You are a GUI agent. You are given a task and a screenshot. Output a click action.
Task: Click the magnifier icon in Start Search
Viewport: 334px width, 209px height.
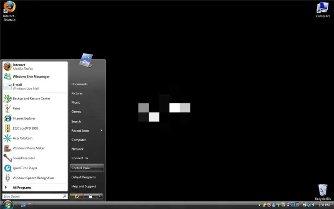(x=65, y=196)
